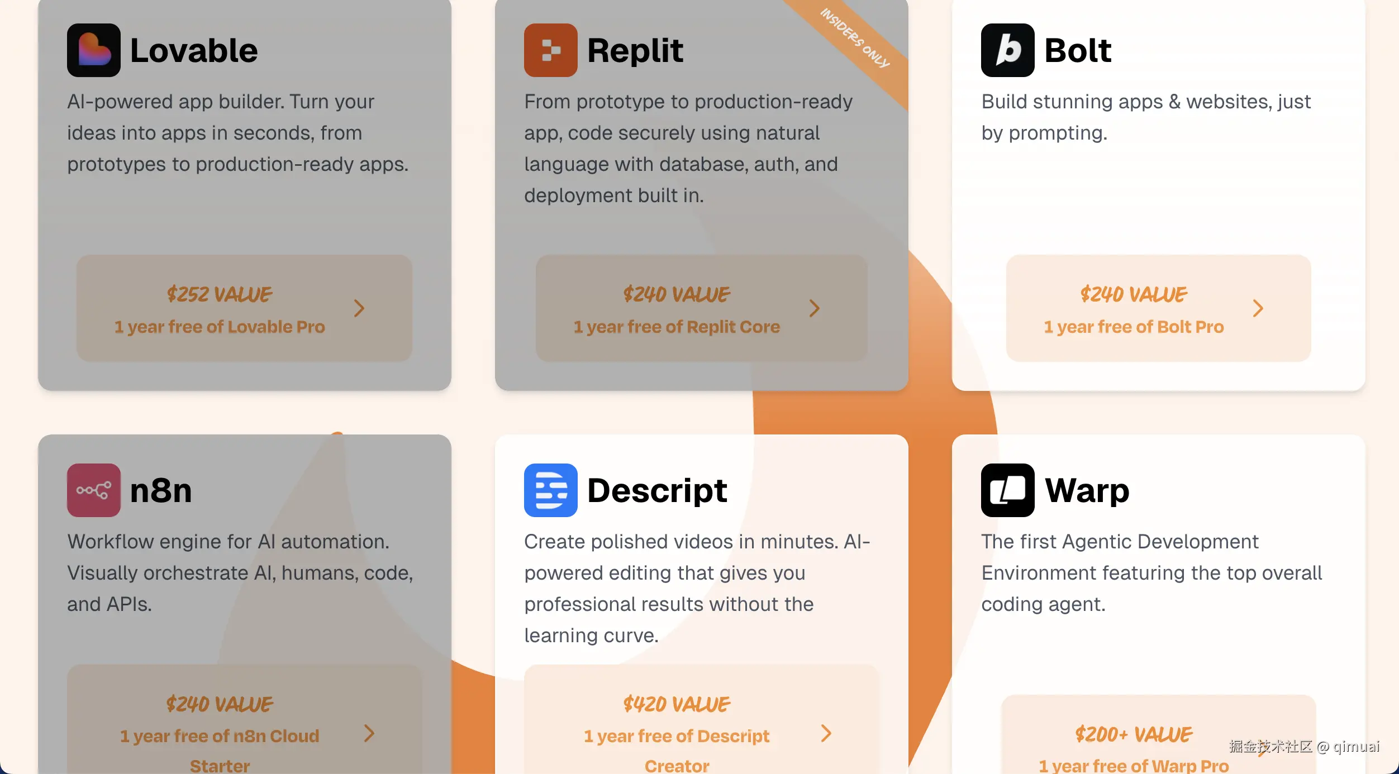Expand the Bolt Pro offer chevron
The width and height of the screenshot is (1399, 774).
1258,308
